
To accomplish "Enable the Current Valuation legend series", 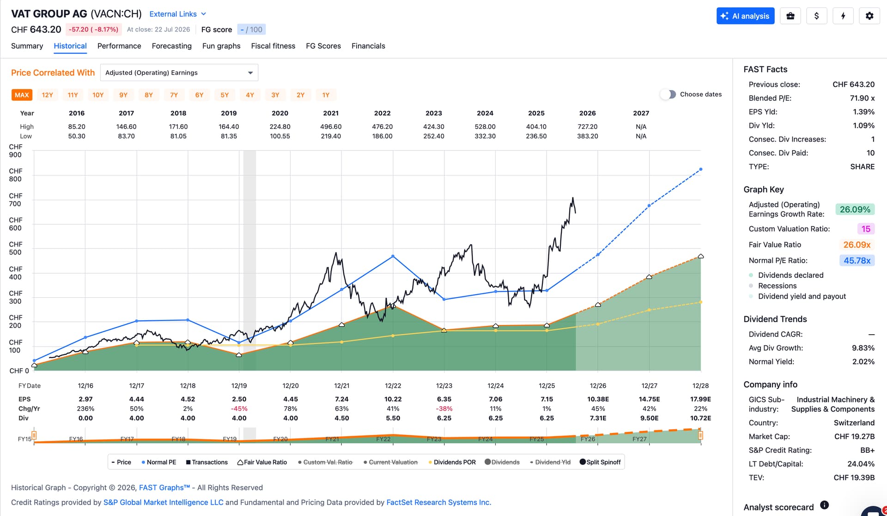I will pos(390,462).
